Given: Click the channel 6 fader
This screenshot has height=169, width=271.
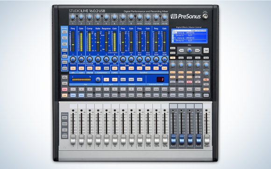Looking at the screenshot, I should click(x=114, y=139).
